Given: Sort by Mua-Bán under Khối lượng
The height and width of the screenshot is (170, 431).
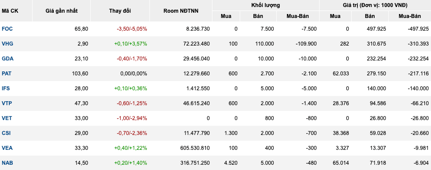Looking at the screenshot, I should [x=297, y=16].
